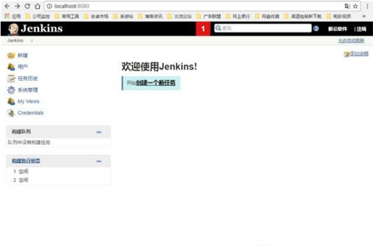Click the site info icon beside localhost:8080

click(49, 6)
